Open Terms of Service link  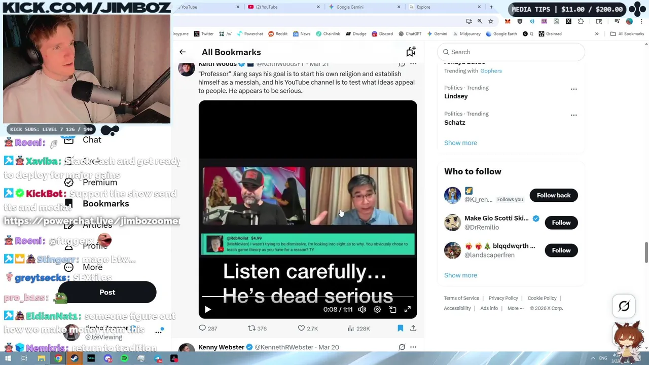pos(461,298)
